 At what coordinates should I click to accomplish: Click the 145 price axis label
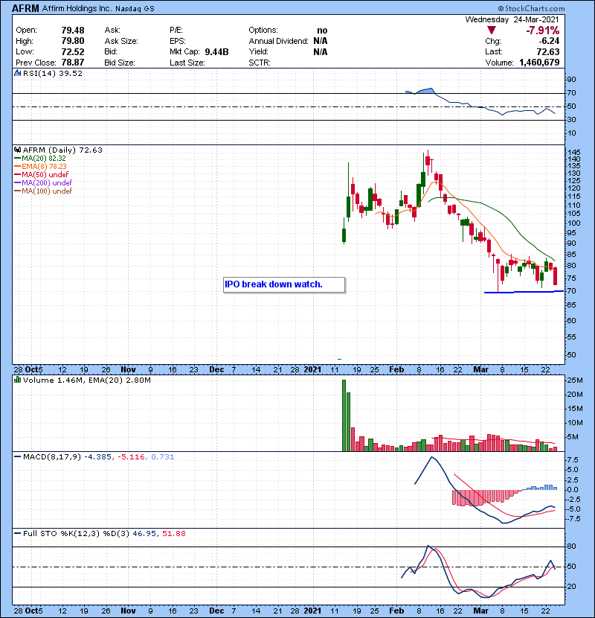pos(573,152)
